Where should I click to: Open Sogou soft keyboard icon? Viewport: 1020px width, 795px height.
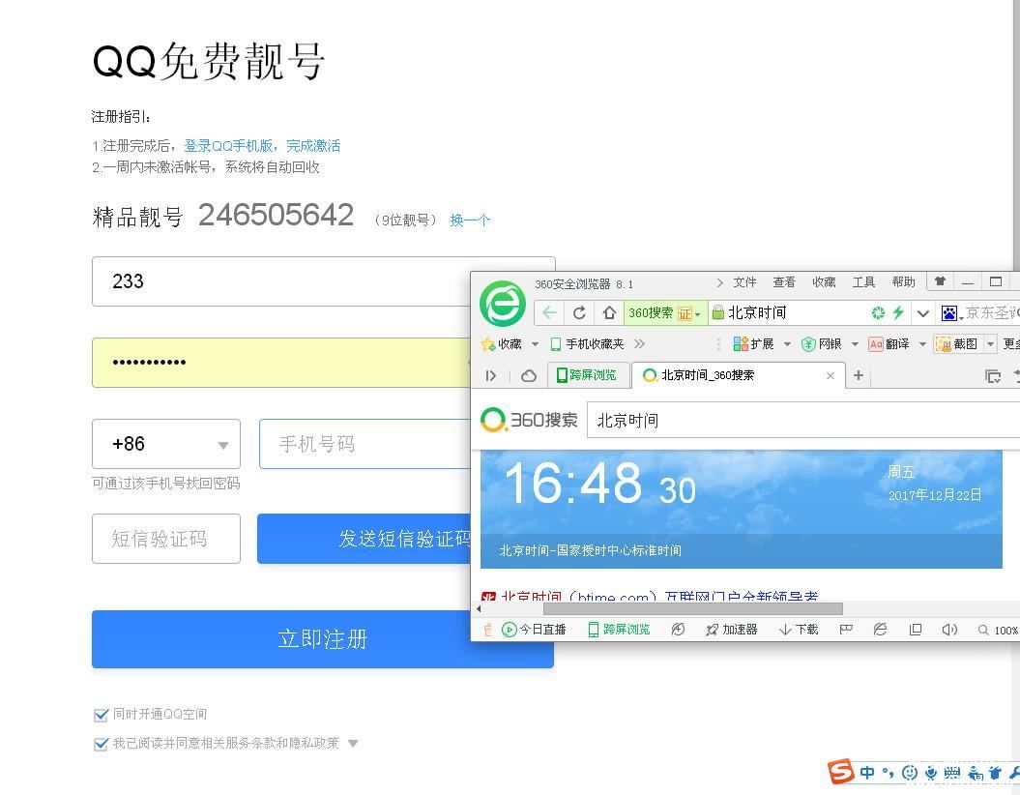point(951,772)
